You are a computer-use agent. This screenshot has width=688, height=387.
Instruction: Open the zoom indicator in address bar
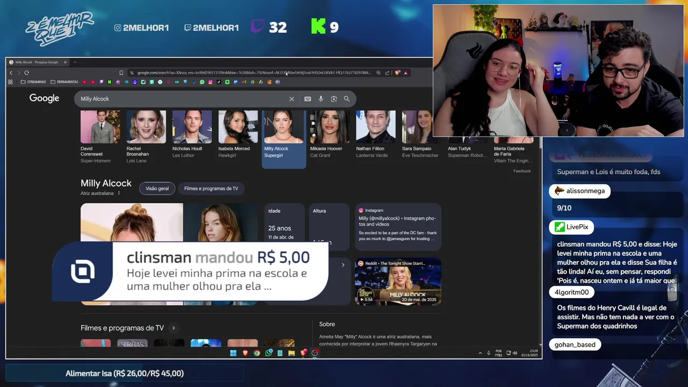pos(378,73)
